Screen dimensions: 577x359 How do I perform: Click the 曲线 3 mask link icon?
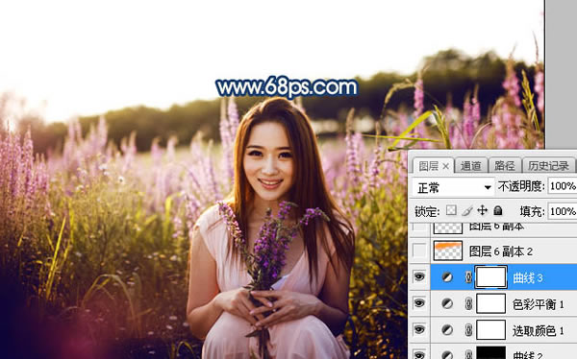coord(468,277)
